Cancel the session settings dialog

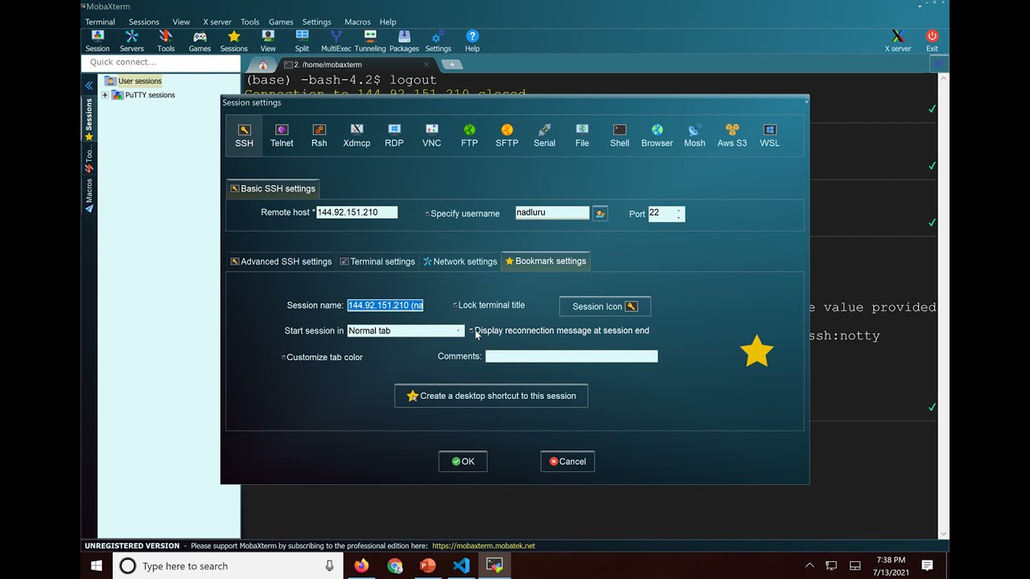point(567,462)
